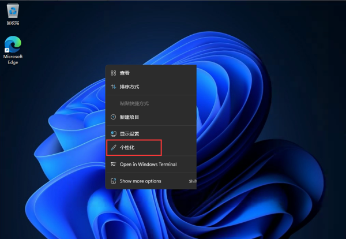346x239 pixels.
Task: Click the plus circle icon beside 新建项目
Action: pyautogui.click(x=114, y=117)
